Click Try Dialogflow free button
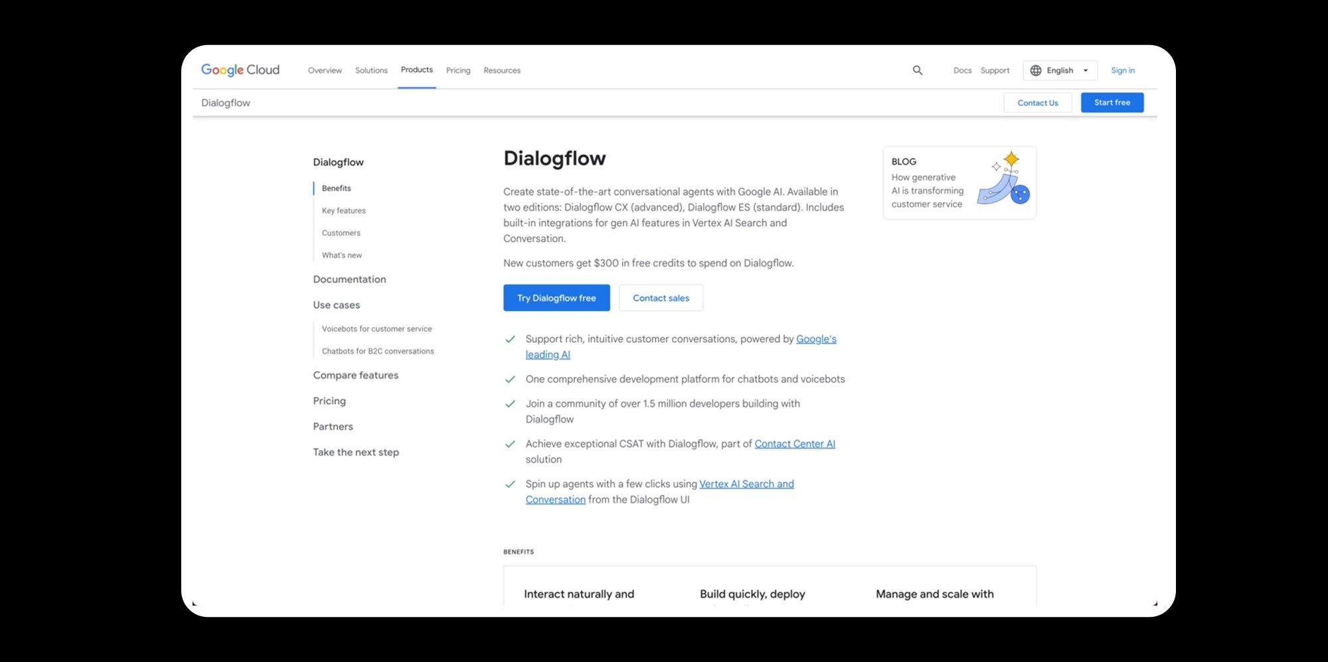The height and width of the screenshot is (662, 1328). (556, 298)
